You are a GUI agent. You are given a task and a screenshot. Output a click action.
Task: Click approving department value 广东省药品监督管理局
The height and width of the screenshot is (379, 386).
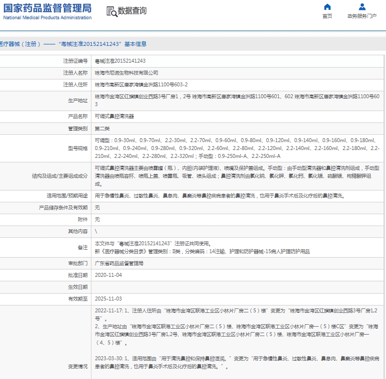(119, 263)
